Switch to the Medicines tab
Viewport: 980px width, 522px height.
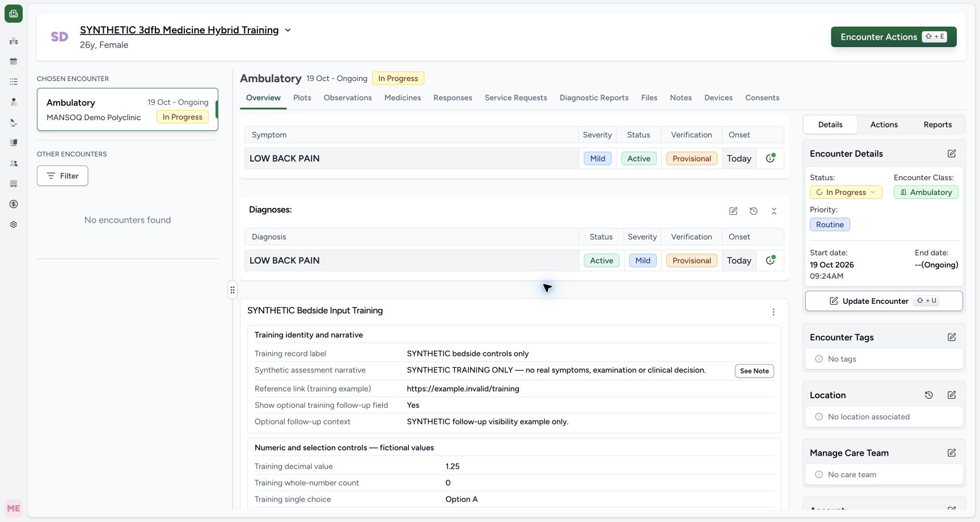pos(403,97)
